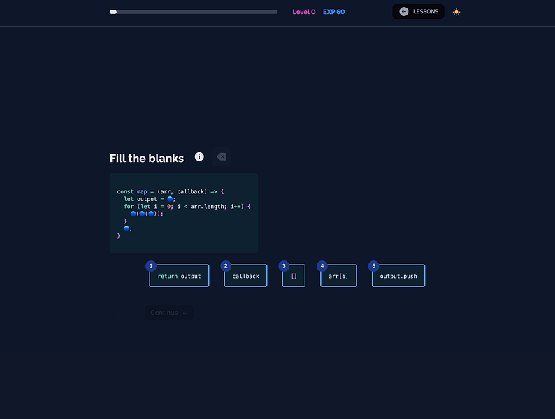This screenshot has width=555, height=419.
Task: Toggle light mode with the sun icon
Action: [x=456, y=12]
